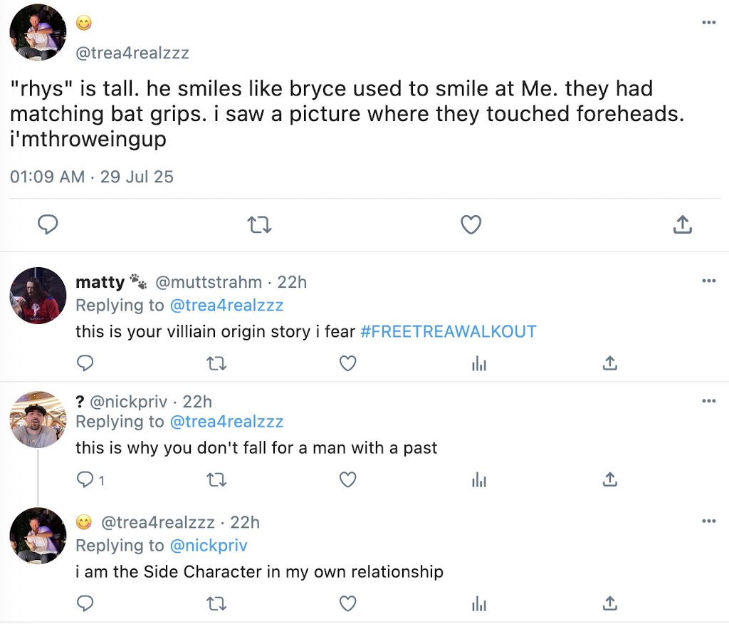The height and width of the screenshot is (624, 729).
Task: Retweet the main tweet by trea4realzzz
Action: pos(258,225)
